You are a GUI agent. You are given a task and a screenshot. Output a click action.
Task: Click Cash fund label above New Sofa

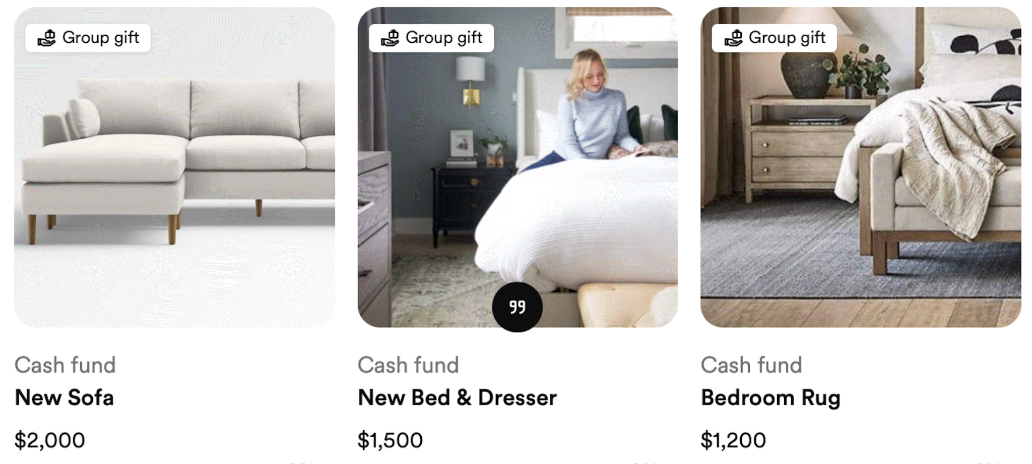tap(65, 365)
